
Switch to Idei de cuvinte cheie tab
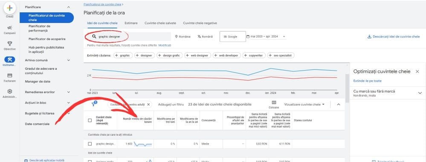point(102,23)
